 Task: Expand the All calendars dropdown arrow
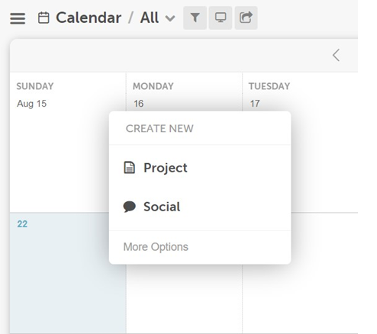tap(170, 18)
